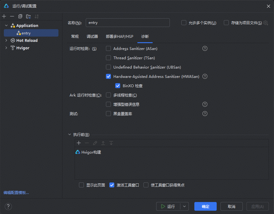Enable Thread Sanitizer (TSan)
Screen dimensions: 274x214
(x=108, y=58)
